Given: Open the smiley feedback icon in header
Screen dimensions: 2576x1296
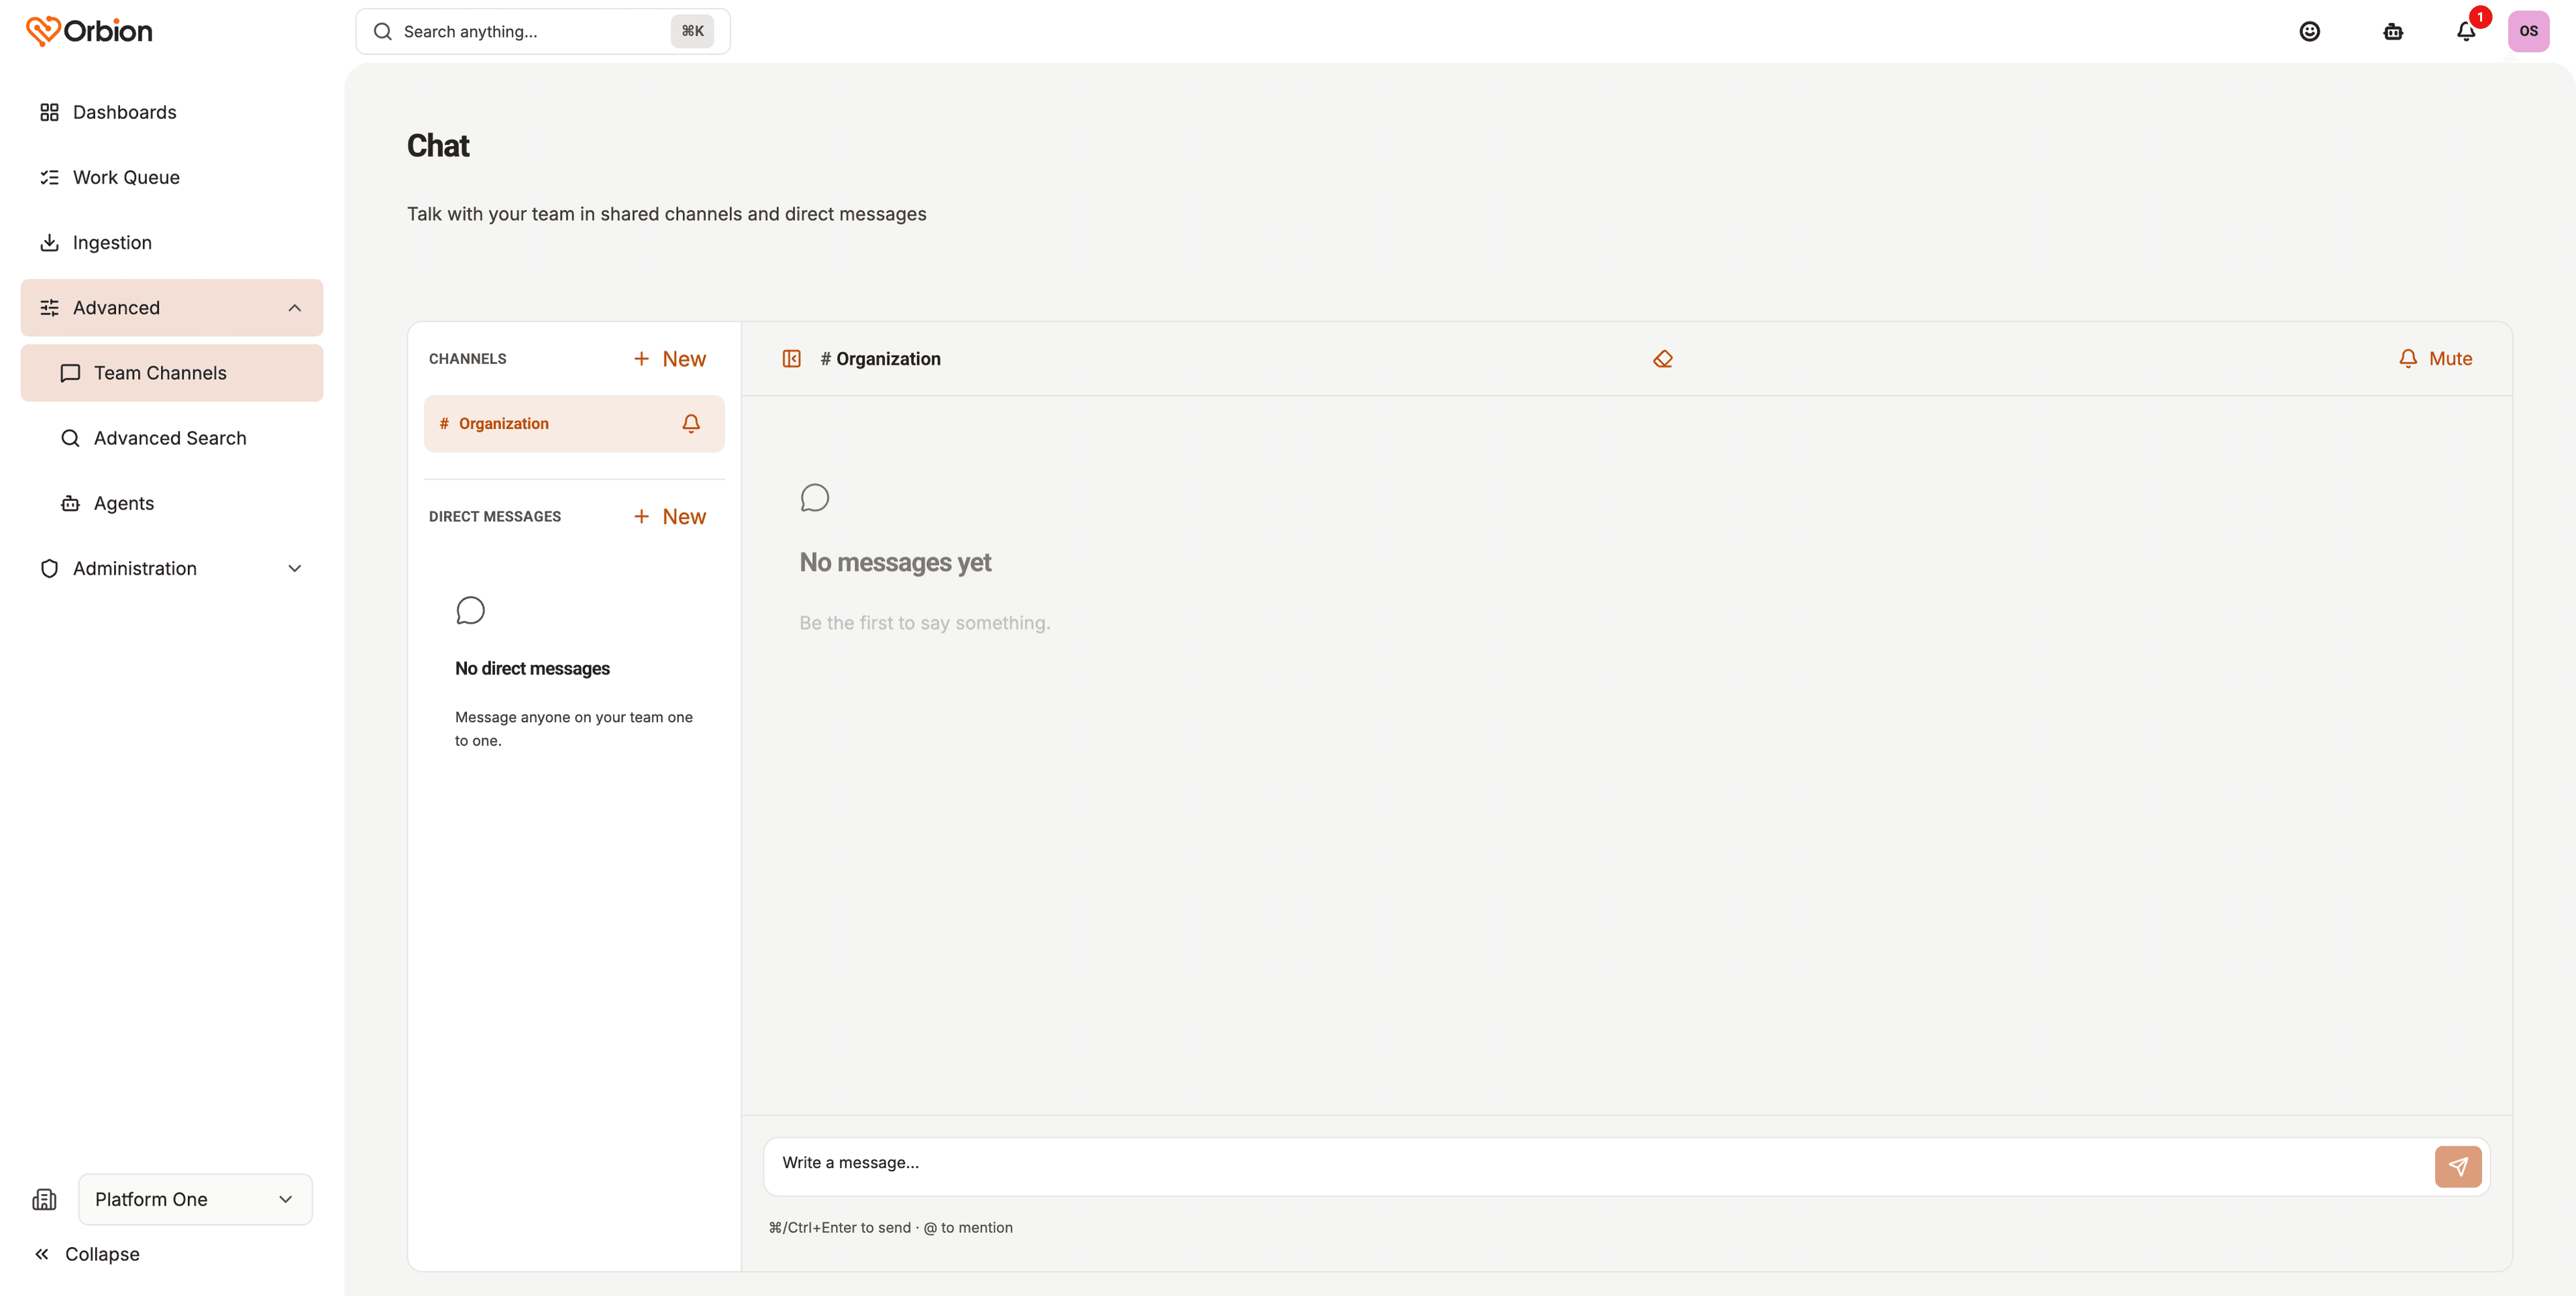Looking at the screenshot, I should coord(2309,31).
